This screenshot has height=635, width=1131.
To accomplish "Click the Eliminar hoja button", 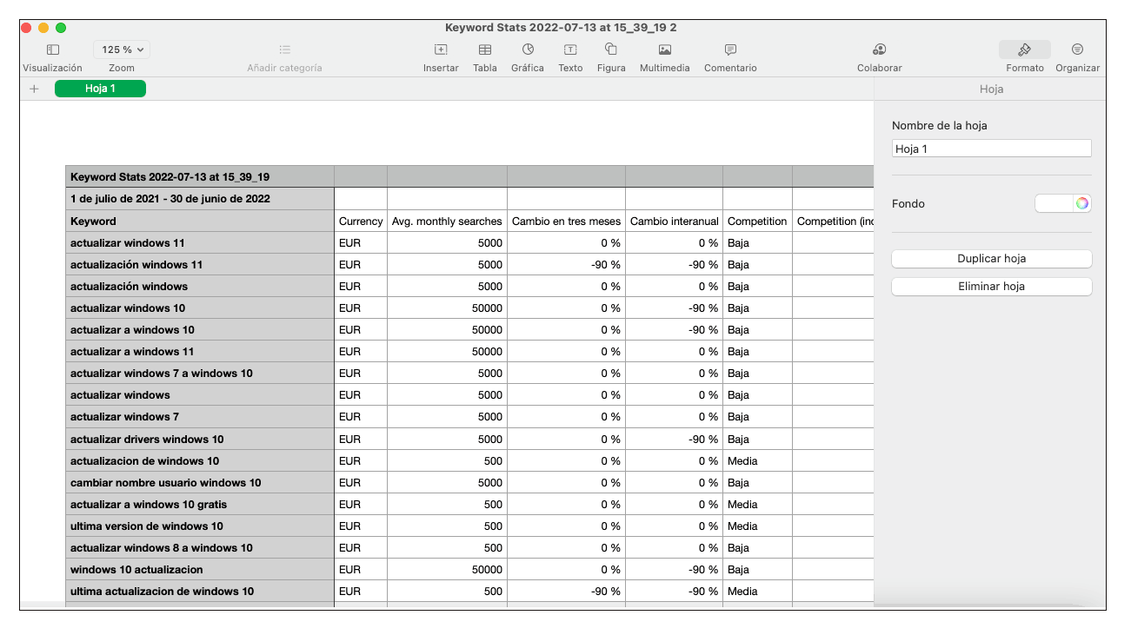I will click(x=991, y=287).
